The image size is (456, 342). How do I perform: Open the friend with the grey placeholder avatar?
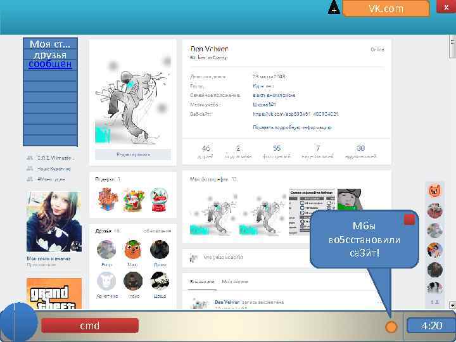(106, 281)
